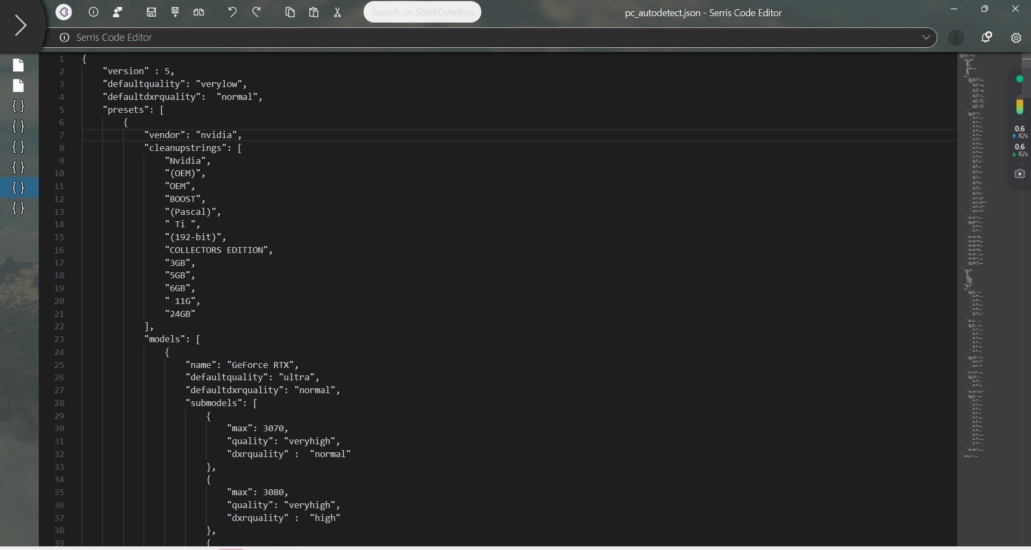
Task: Click the green status dot in floating widget
Action: click(1019, 79)
